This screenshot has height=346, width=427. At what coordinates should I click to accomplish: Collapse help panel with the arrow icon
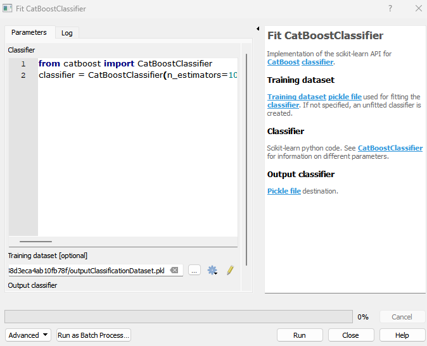point(258,28)
